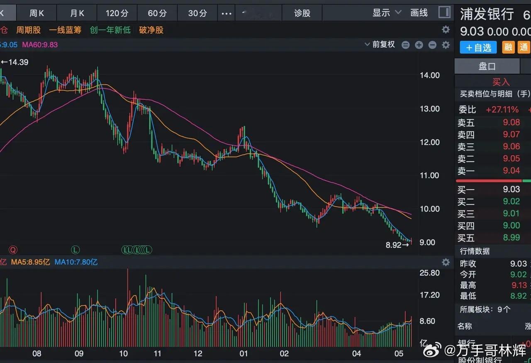Click the lone green L marker near 09

tap(75, 250)
